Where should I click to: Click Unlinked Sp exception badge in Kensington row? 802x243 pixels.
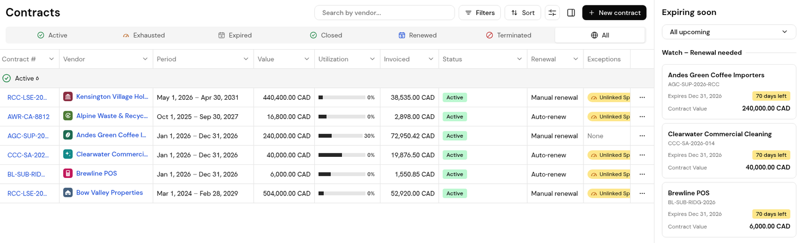(x=609, y=98)
